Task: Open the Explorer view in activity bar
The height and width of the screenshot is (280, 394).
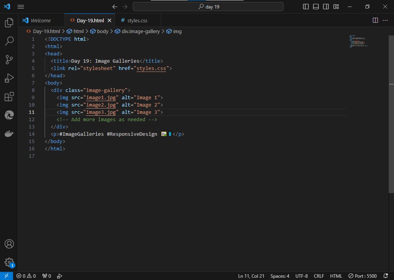Action: tap(9, 23)
